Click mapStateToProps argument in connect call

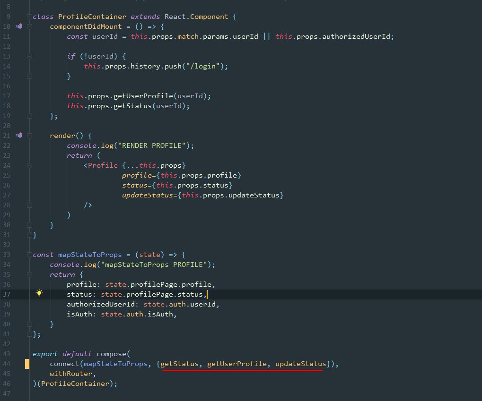coord(115,364)
